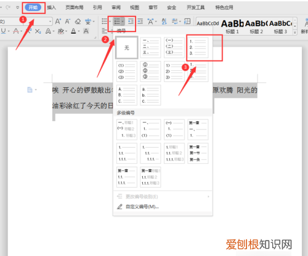Viewport: 308px width, 256px height.
Task: Expand the 更改编号级别(E) submenu
Action: point(163,196)
